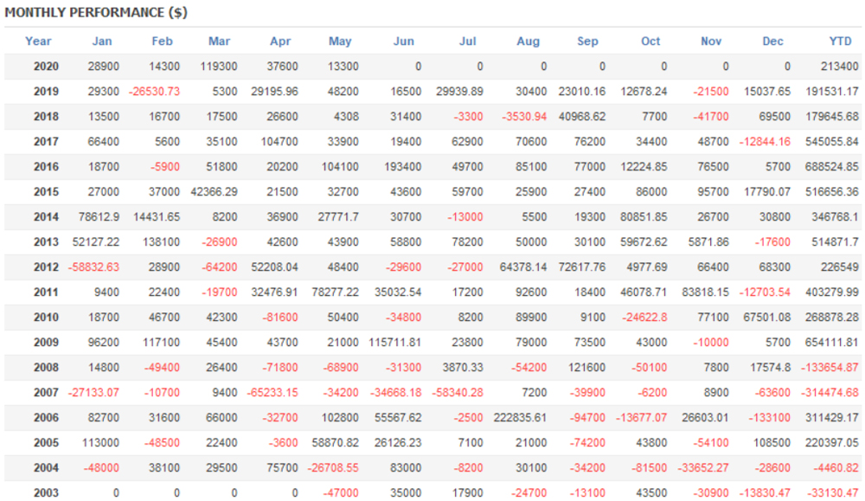
Task: Click the Jun column header
Action: click(404, 41)
